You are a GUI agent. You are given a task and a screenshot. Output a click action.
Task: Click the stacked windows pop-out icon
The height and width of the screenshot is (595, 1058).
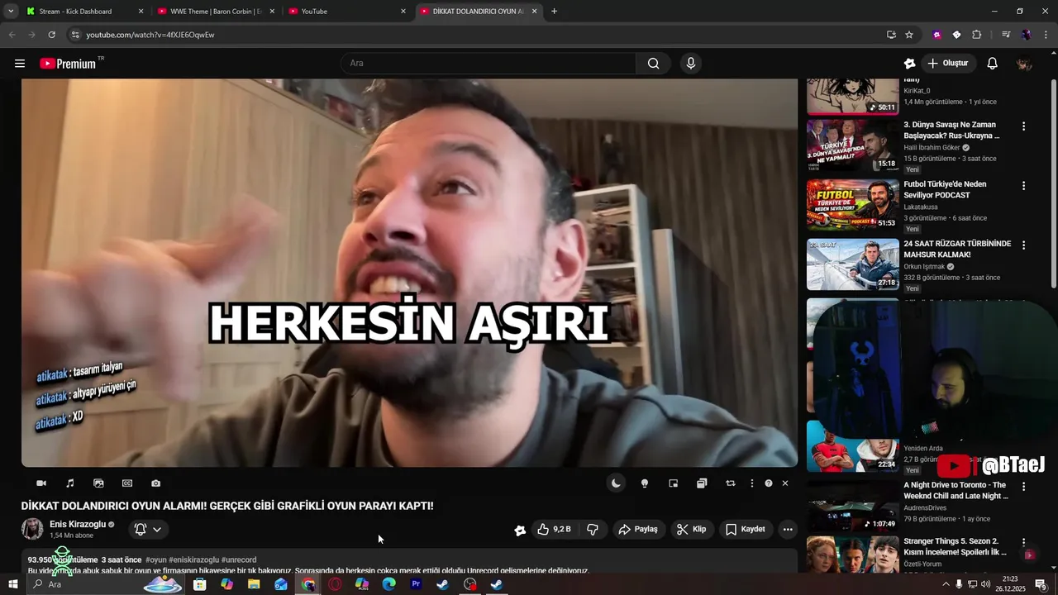click(x=702, y=483)
